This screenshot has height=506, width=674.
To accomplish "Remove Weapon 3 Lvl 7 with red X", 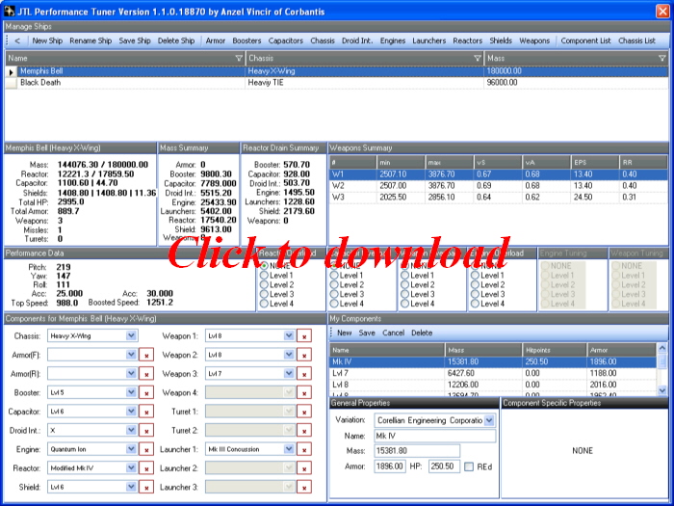I will pos(304,374).
